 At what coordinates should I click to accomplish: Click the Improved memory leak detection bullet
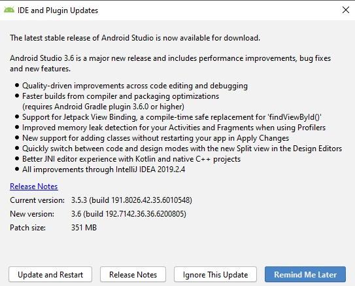coord(174,128)
